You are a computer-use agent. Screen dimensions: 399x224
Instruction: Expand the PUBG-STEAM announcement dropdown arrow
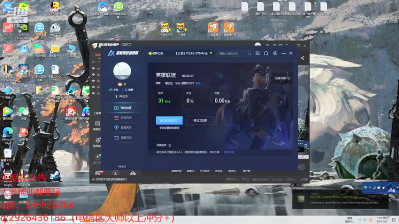[x=210, y=53]
